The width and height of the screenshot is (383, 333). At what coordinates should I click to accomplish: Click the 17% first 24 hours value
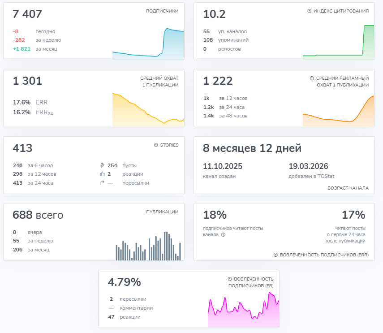[353, 215]
